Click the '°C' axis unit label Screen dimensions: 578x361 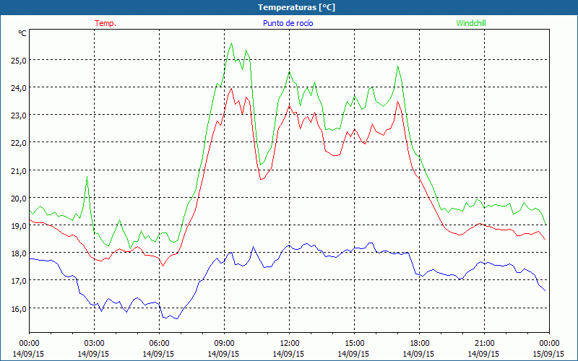tap(22, 33)
